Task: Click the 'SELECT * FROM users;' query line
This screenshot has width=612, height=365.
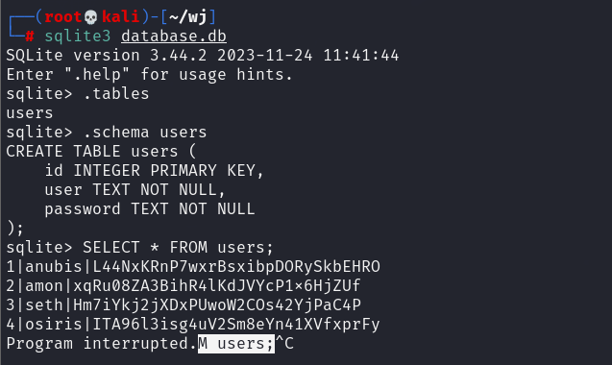Action: tap(178, 248)
